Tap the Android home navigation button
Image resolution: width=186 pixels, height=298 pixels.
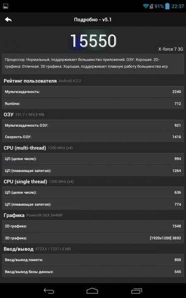[x=92, y=291]
